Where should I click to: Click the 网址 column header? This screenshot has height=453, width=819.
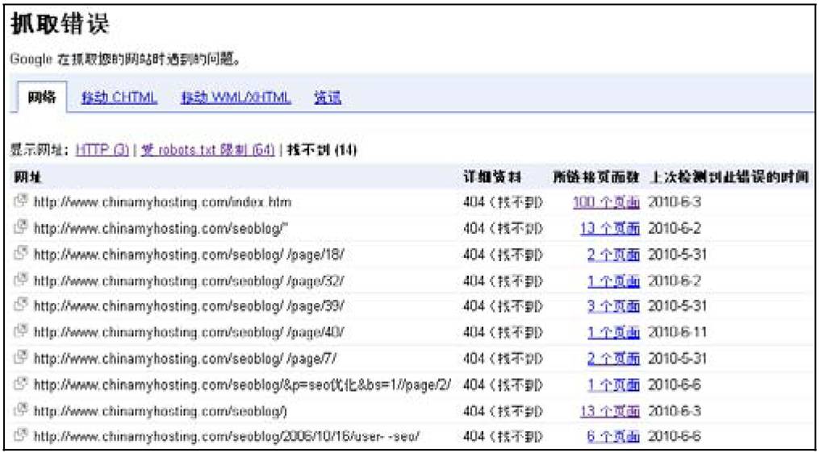(x=27, y=177)
